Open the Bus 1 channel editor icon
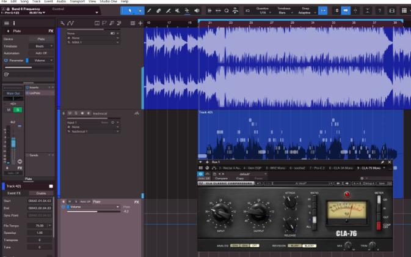 (201, 168)
